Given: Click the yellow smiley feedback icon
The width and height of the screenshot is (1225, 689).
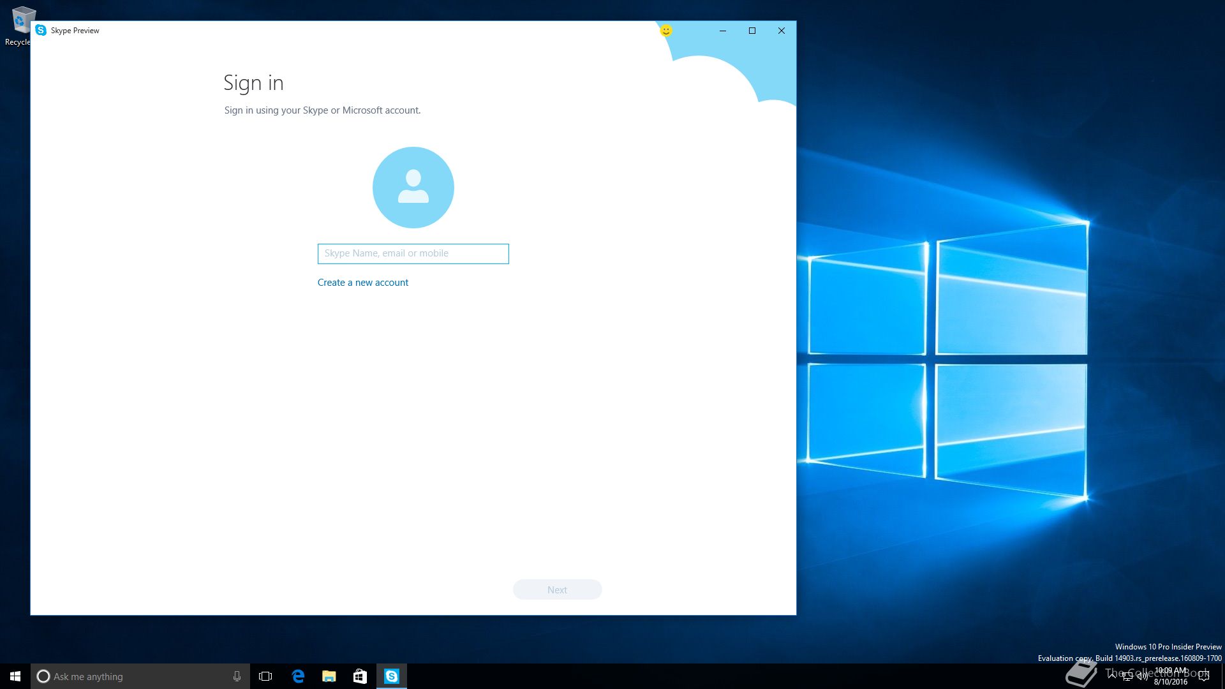Looking at the screenshot, I should click(x=665, y=31).
